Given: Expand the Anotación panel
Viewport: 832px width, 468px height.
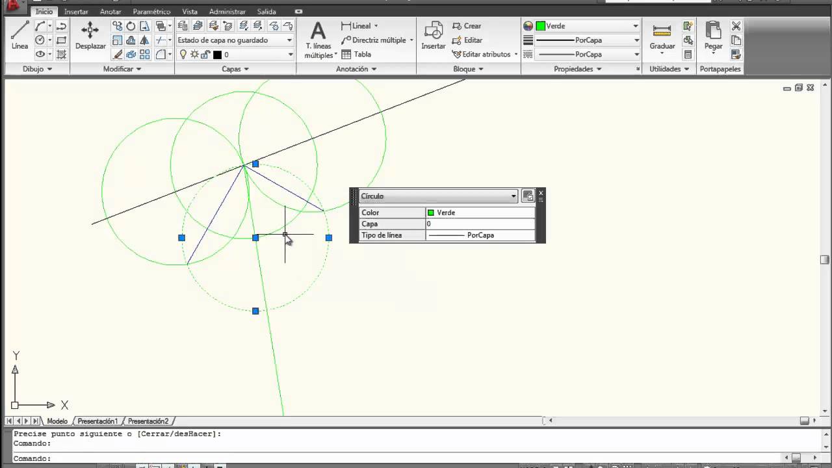Looking at the screenshot, I should click(356, 69).
